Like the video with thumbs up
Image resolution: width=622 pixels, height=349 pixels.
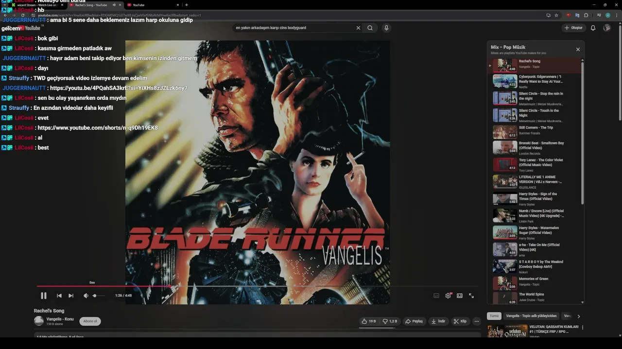(x=369, y=321)
